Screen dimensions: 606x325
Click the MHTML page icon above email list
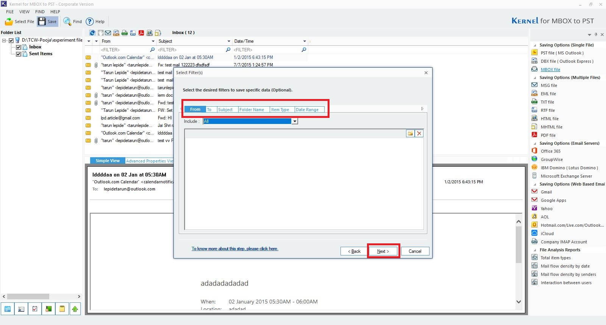click(x=158, y=33)
